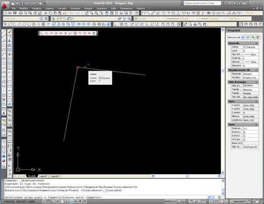
Task: Click the drawing area vertical scrollbar down arrow
Action: tap(223, 172)
